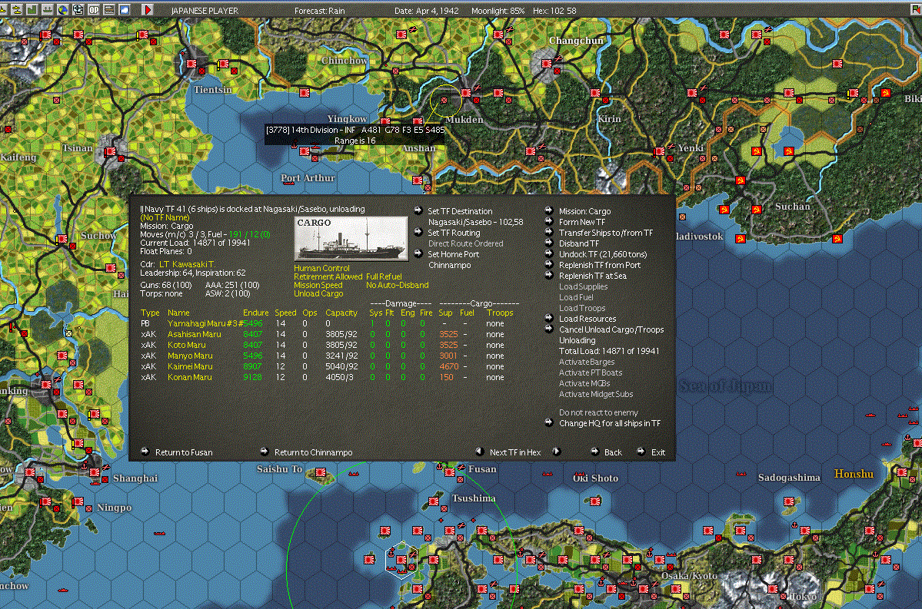Choose the Form New TF option

click(x=582, y=222)
